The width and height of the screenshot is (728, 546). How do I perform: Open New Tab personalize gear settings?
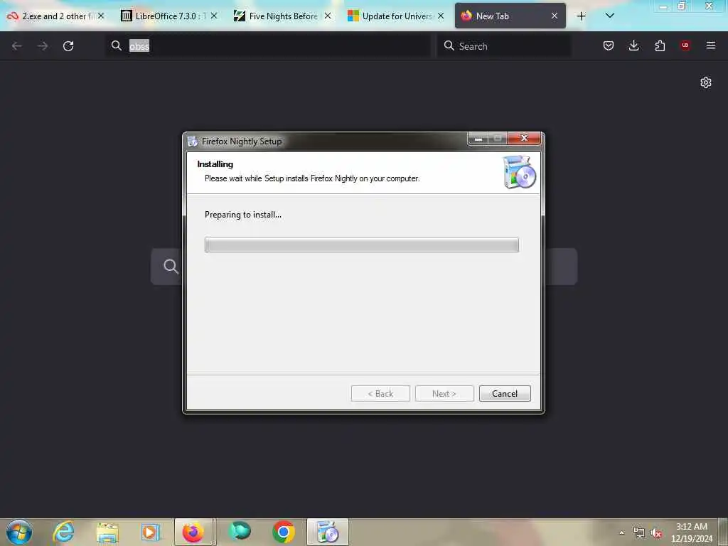[x=706, y=82]
